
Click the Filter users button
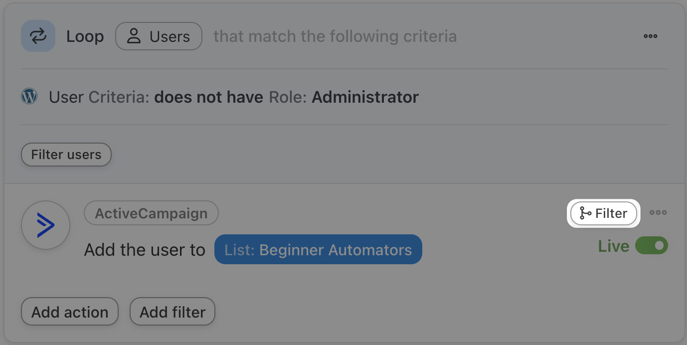66,155
